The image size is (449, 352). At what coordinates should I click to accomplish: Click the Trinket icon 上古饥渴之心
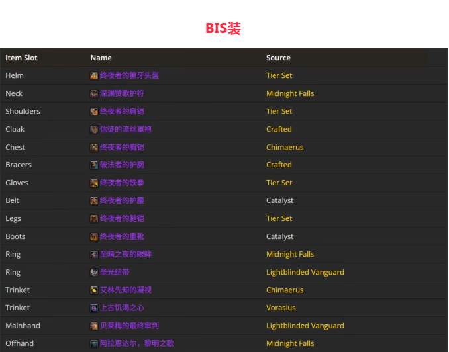click(x=94, y=308)
